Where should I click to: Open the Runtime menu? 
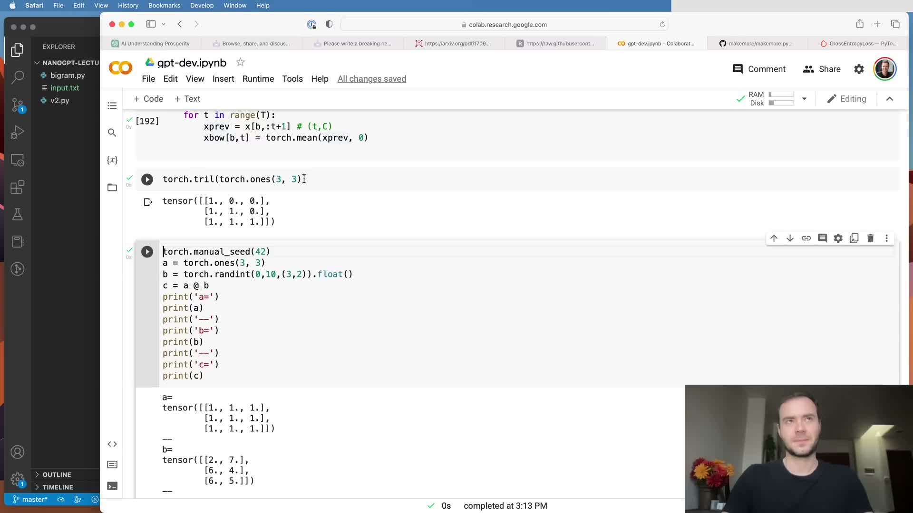pyautogui.click(x=258, y=79)
